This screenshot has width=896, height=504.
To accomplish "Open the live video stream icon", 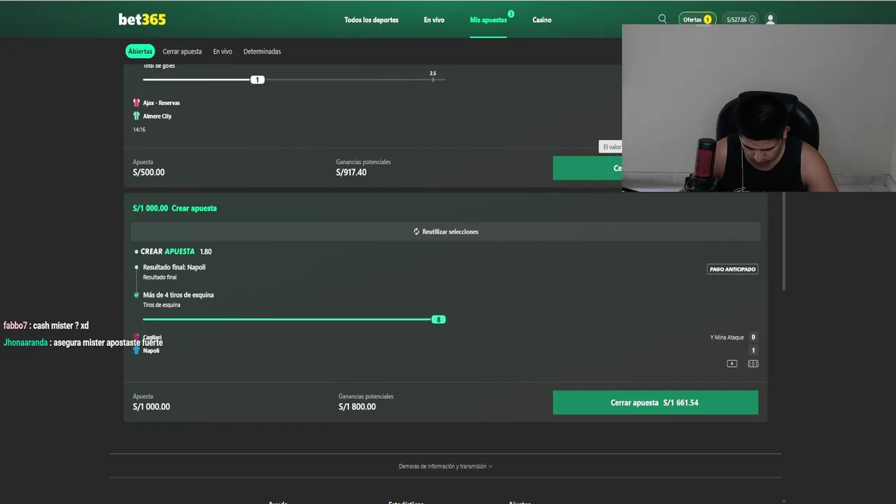I will pos(731,363).
